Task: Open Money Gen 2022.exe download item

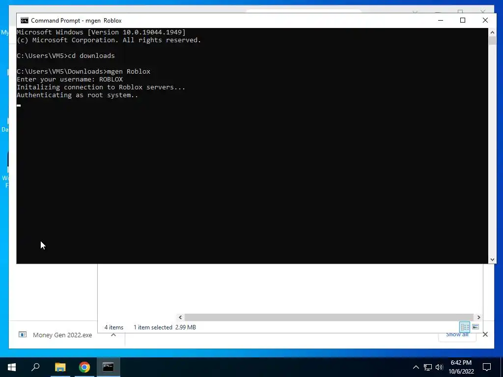Action: pos(62,335)
